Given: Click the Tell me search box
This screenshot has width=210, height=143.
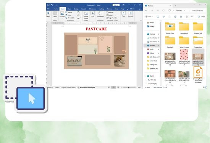Looking at the screenshot, I should pyautogui.click(x=131, y=9).
